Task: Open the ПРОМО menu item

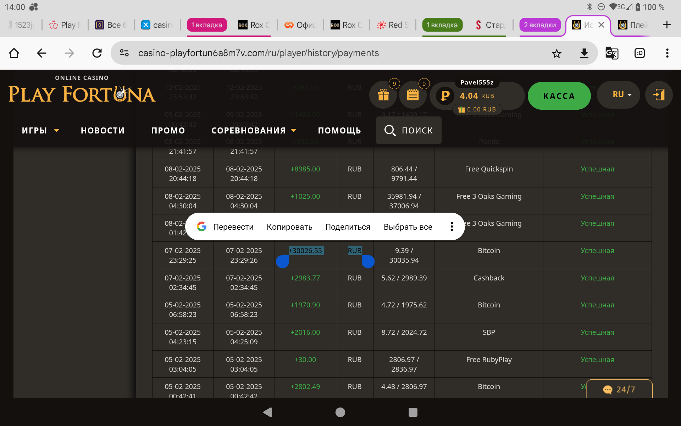Action: [x=168, y=131]
